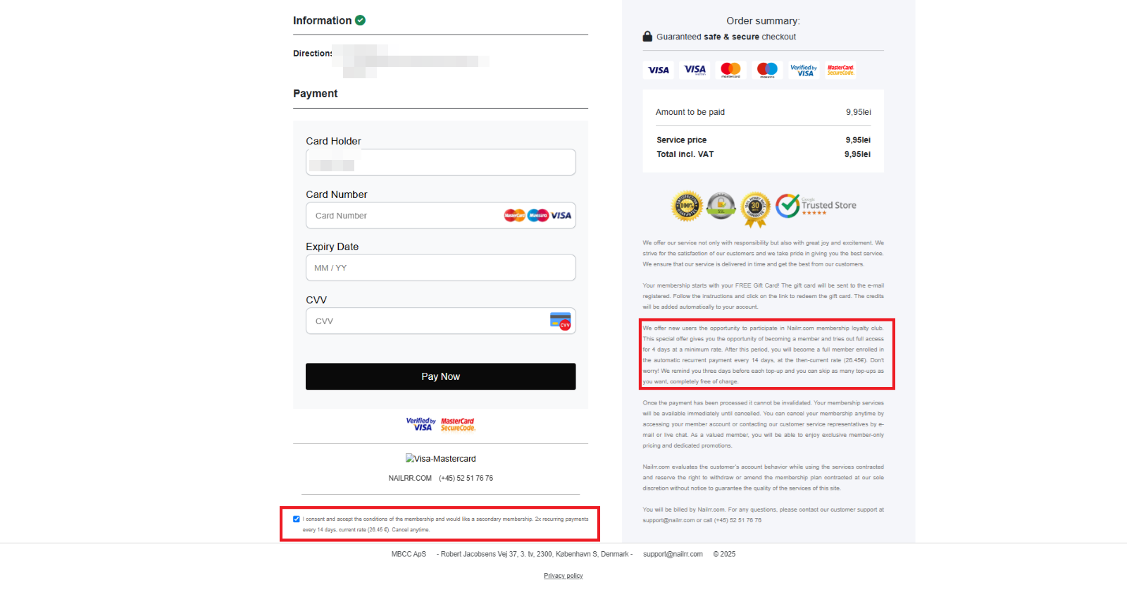The width and height of the screenshot is (1127, 604).
Task: Click the gold 100% guarantee seal badge
Action: pyautogui.click(x=687, y=207)
